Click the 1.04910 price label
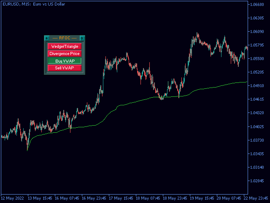Screen dimensions: 270x203 257,86
